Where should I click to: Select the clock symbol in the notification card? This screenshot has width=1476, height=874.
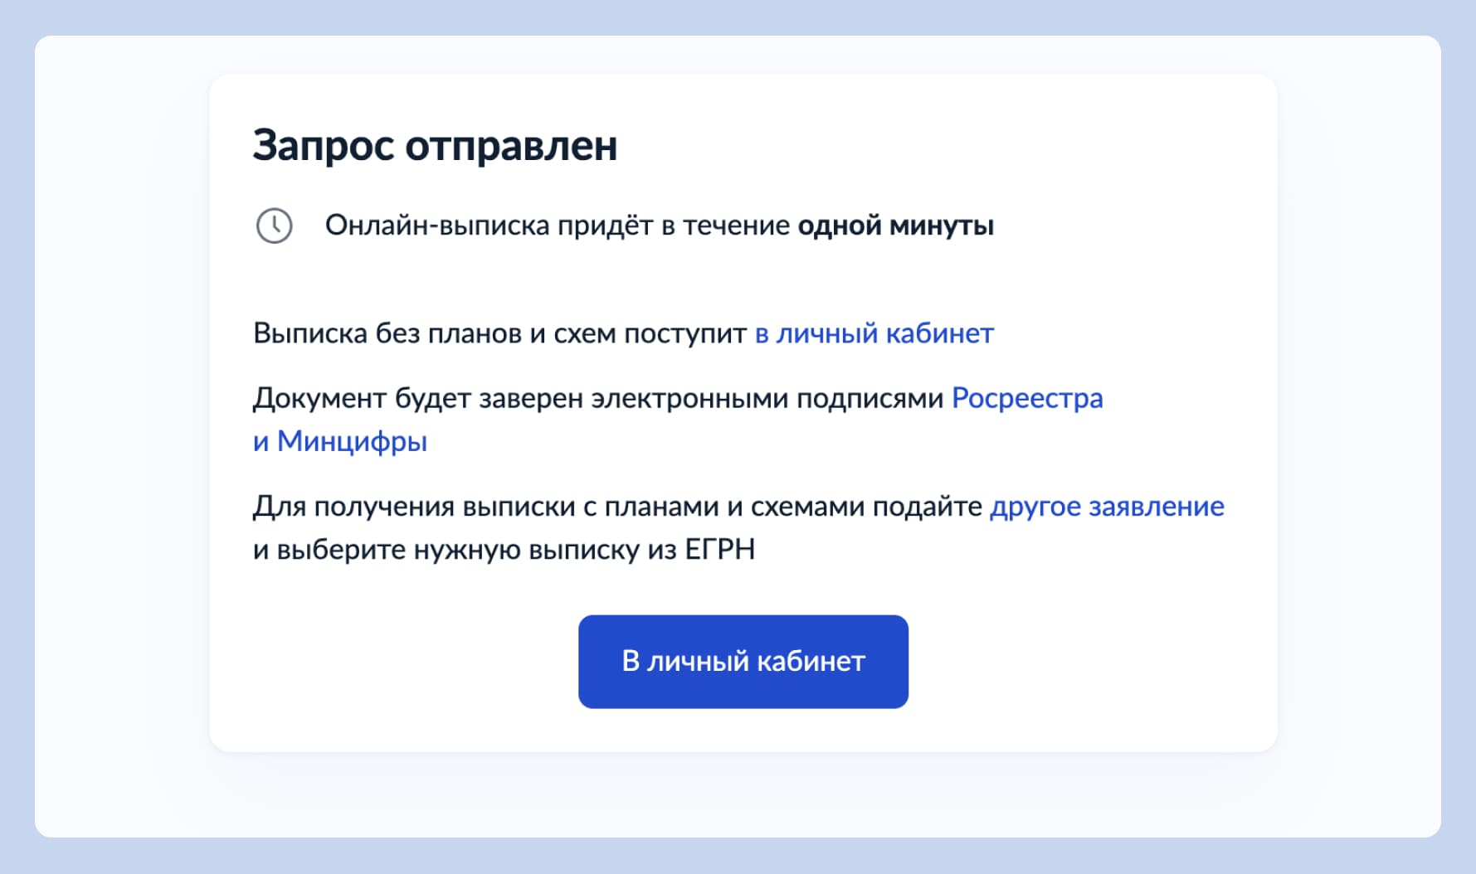pyautogui.click(x=274, y=225)
